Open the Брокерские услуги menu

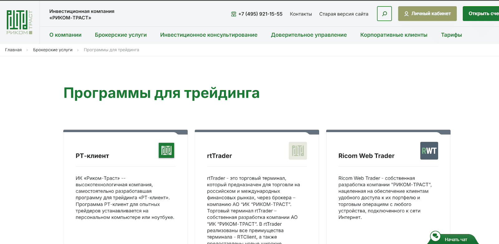[x=121, y=35]
